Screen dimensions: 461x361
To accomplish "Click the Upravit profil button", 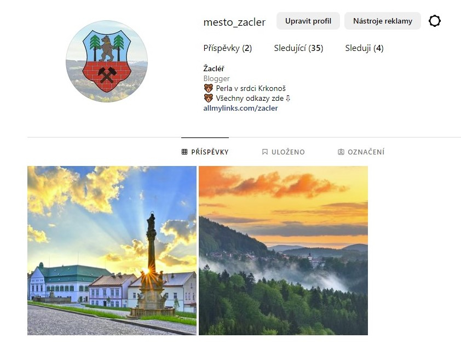I will (308, 21).
